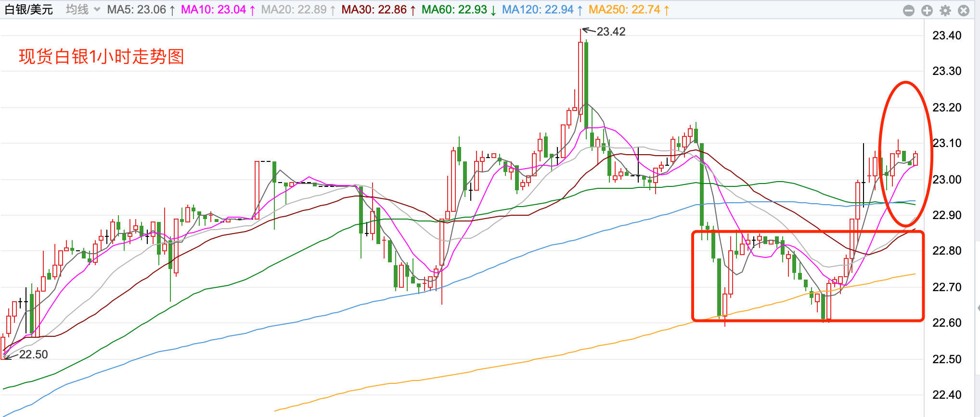This screenshot has height=417, width=980.
Task: Click the 23.00 price axis label
Action: (x=947, y=180)
